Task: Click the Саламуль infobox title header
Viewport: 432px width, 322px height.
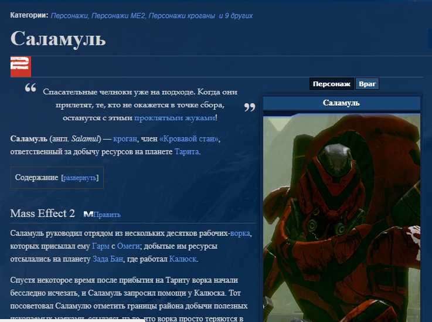Action: pos(342,103)
